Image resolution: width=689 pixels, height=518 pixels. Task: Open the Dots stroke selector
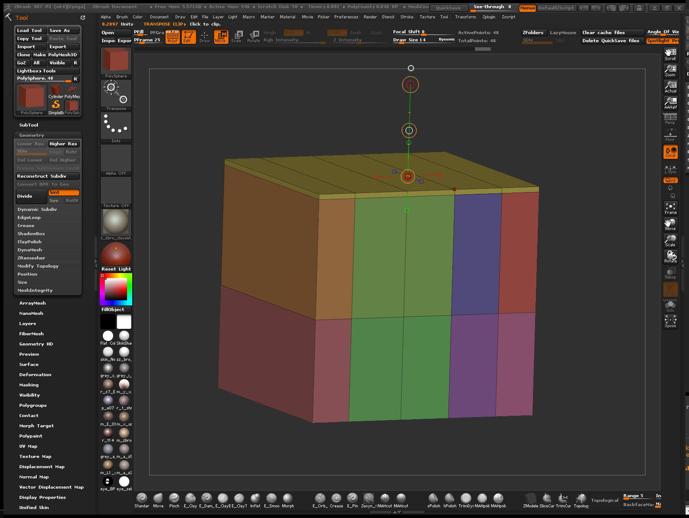click(116, 127)
